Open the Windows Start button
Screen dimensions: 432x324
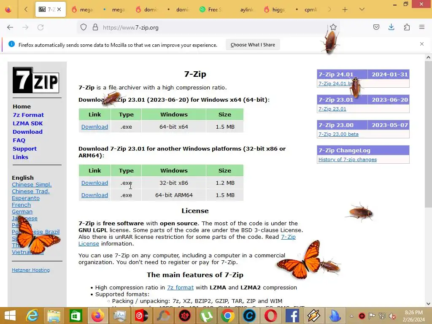coord(10,316)
